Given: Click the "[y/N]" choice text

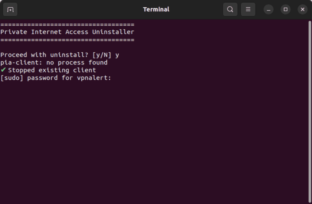Looking at the screenshot, I should tap(102, 55).
